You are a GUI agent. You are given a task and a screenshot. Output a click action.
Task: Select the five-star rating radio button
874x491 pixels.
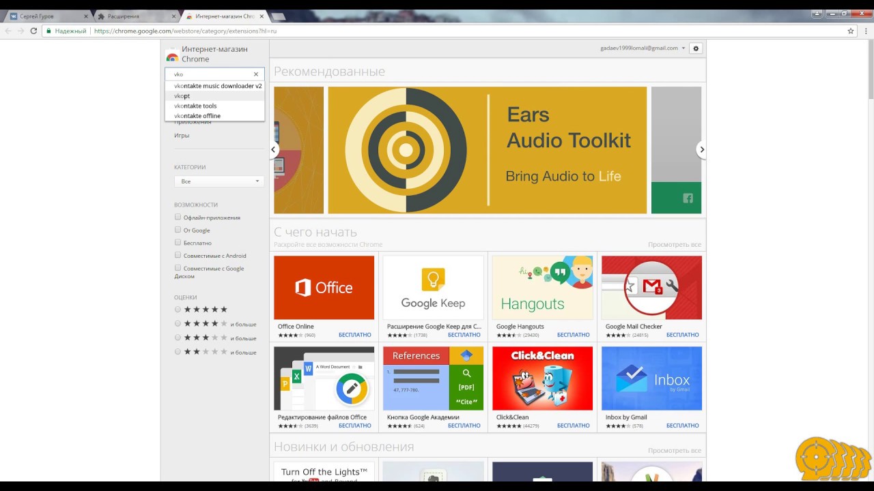tap(178, 310)
